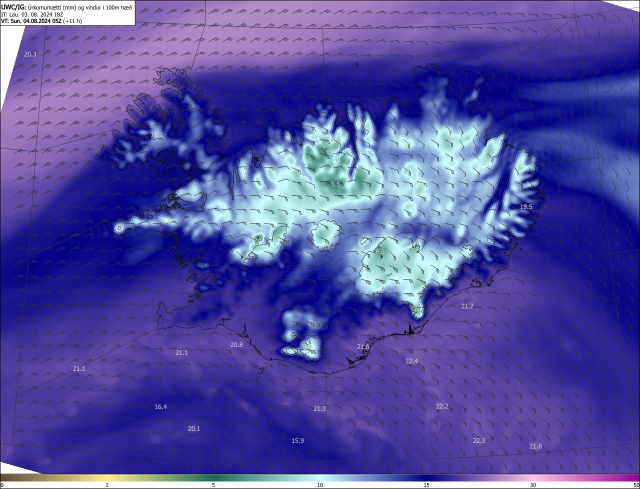Click the 5 tick label on the color scale
This screenshot has width=640, height=489.
pyautogui.click(x=213, y=485)
